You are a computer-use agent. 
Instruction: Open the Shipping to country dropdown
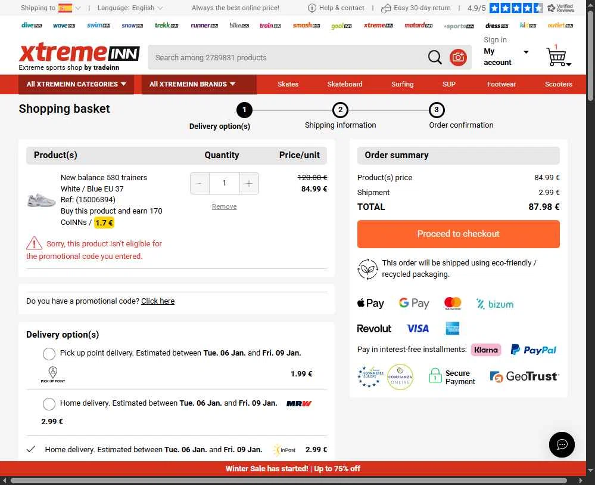(x=51, y=8)
